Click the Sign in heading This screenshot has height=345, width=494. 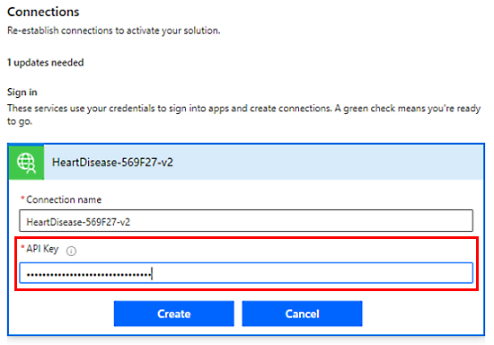coord(22,92)
